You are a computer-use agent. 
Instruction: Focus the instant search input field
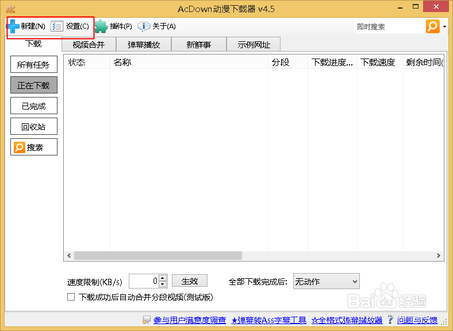click(x=389, y=26)
